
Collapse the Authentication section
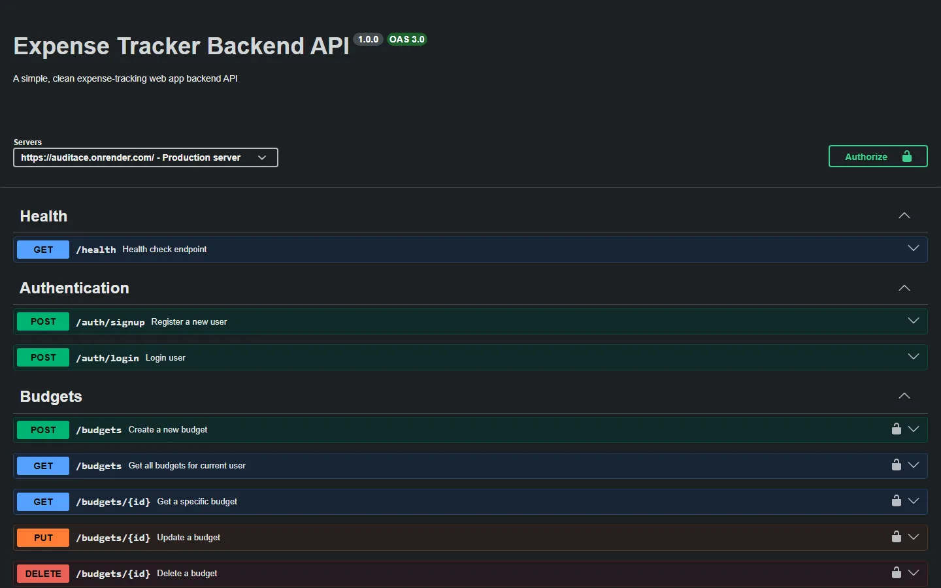(x=904, y=288)
